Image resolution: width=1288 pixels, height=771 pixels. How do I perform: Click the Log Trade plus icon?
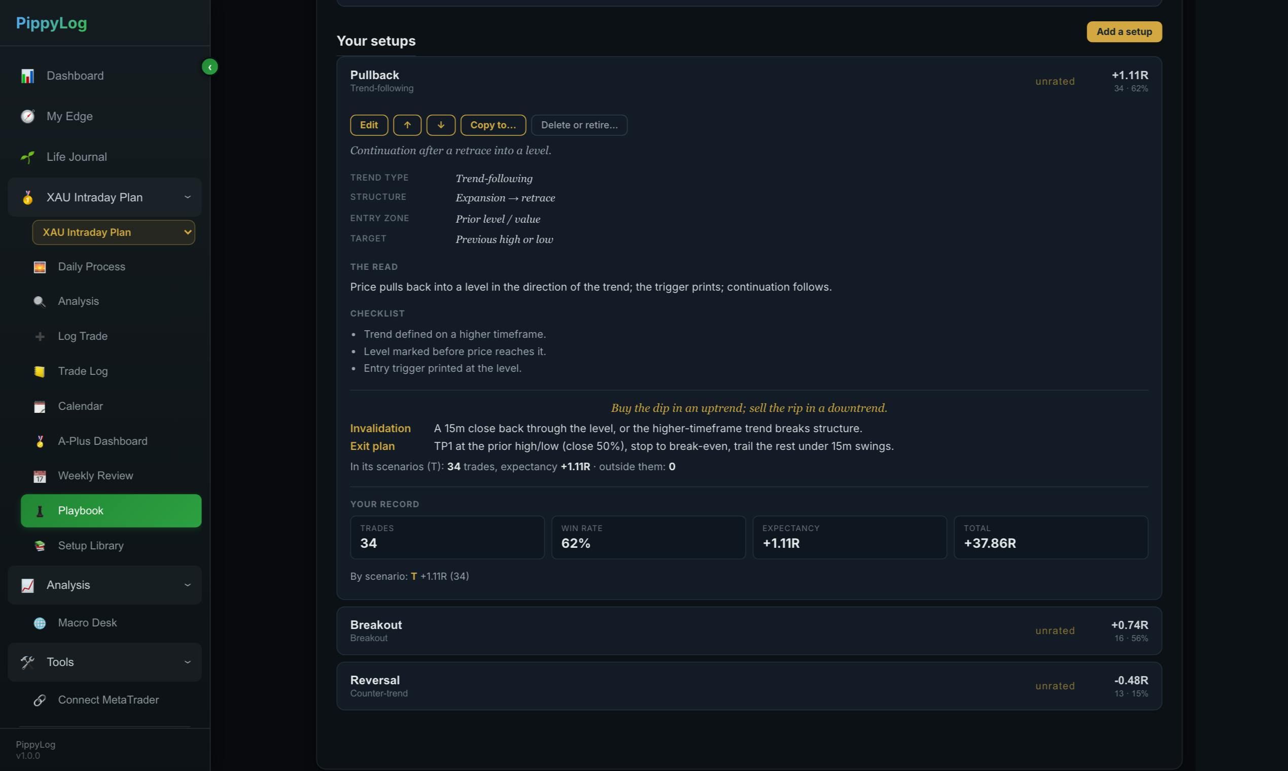coord(40,337)
